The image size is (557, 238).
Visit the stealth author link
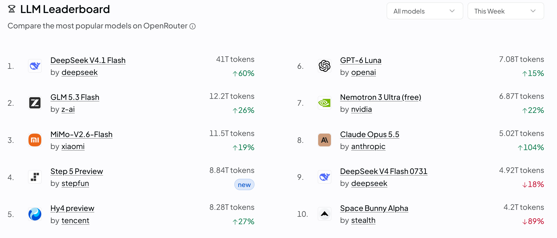pyautogui.click(x=363, y=220)
